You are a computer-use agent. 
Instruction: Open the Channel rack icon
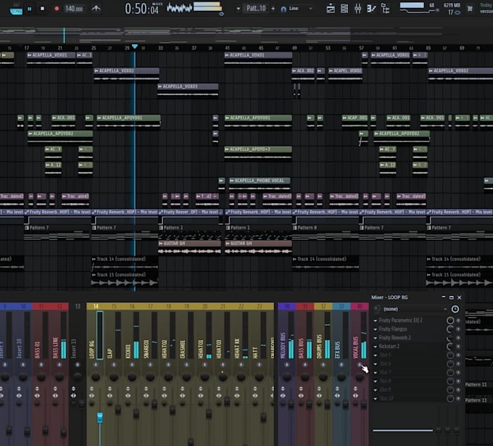(344, 9)
